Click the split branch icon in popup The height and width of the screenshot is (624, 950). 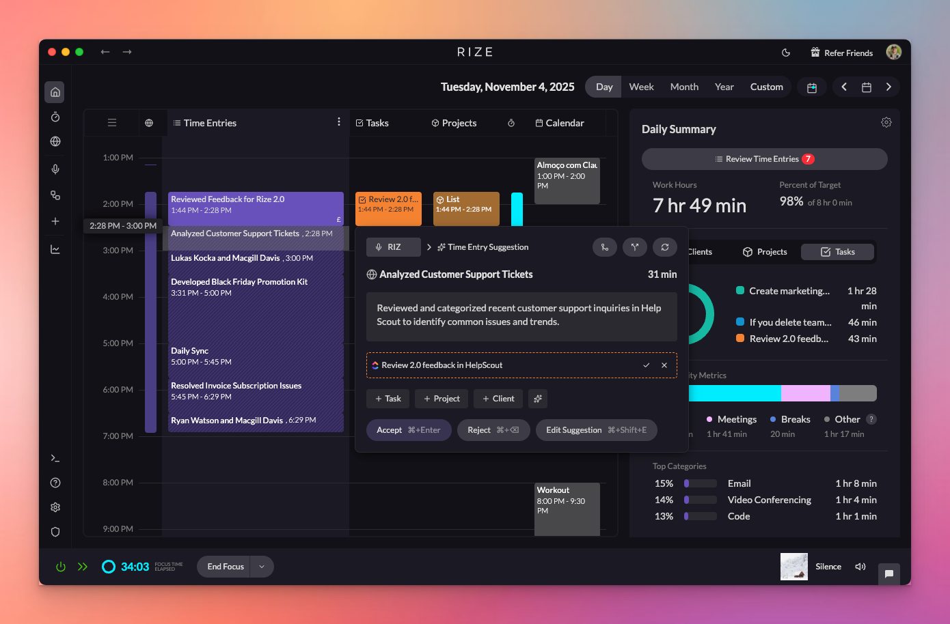click(x=635, y=247)
